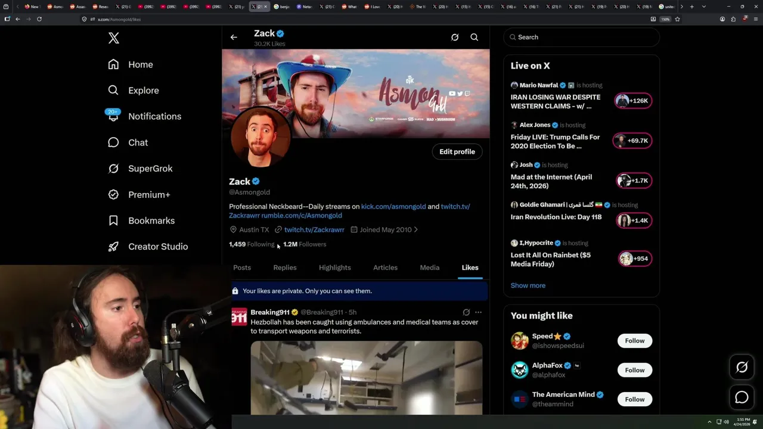Screen dimensions: 763x429
Task: Open the 1,459 Following list
Action: 252,244
